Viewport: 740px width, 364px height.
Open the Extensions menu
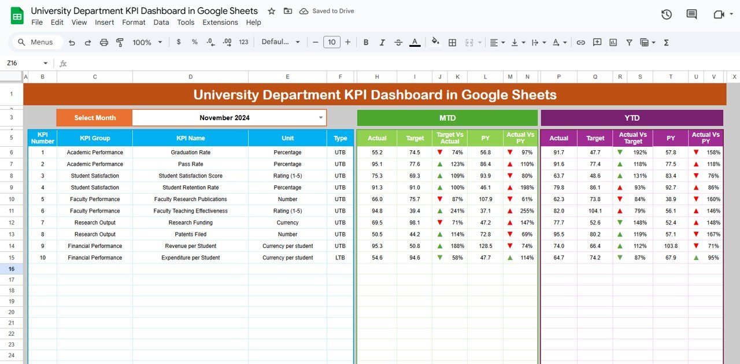tap(220, 23)
